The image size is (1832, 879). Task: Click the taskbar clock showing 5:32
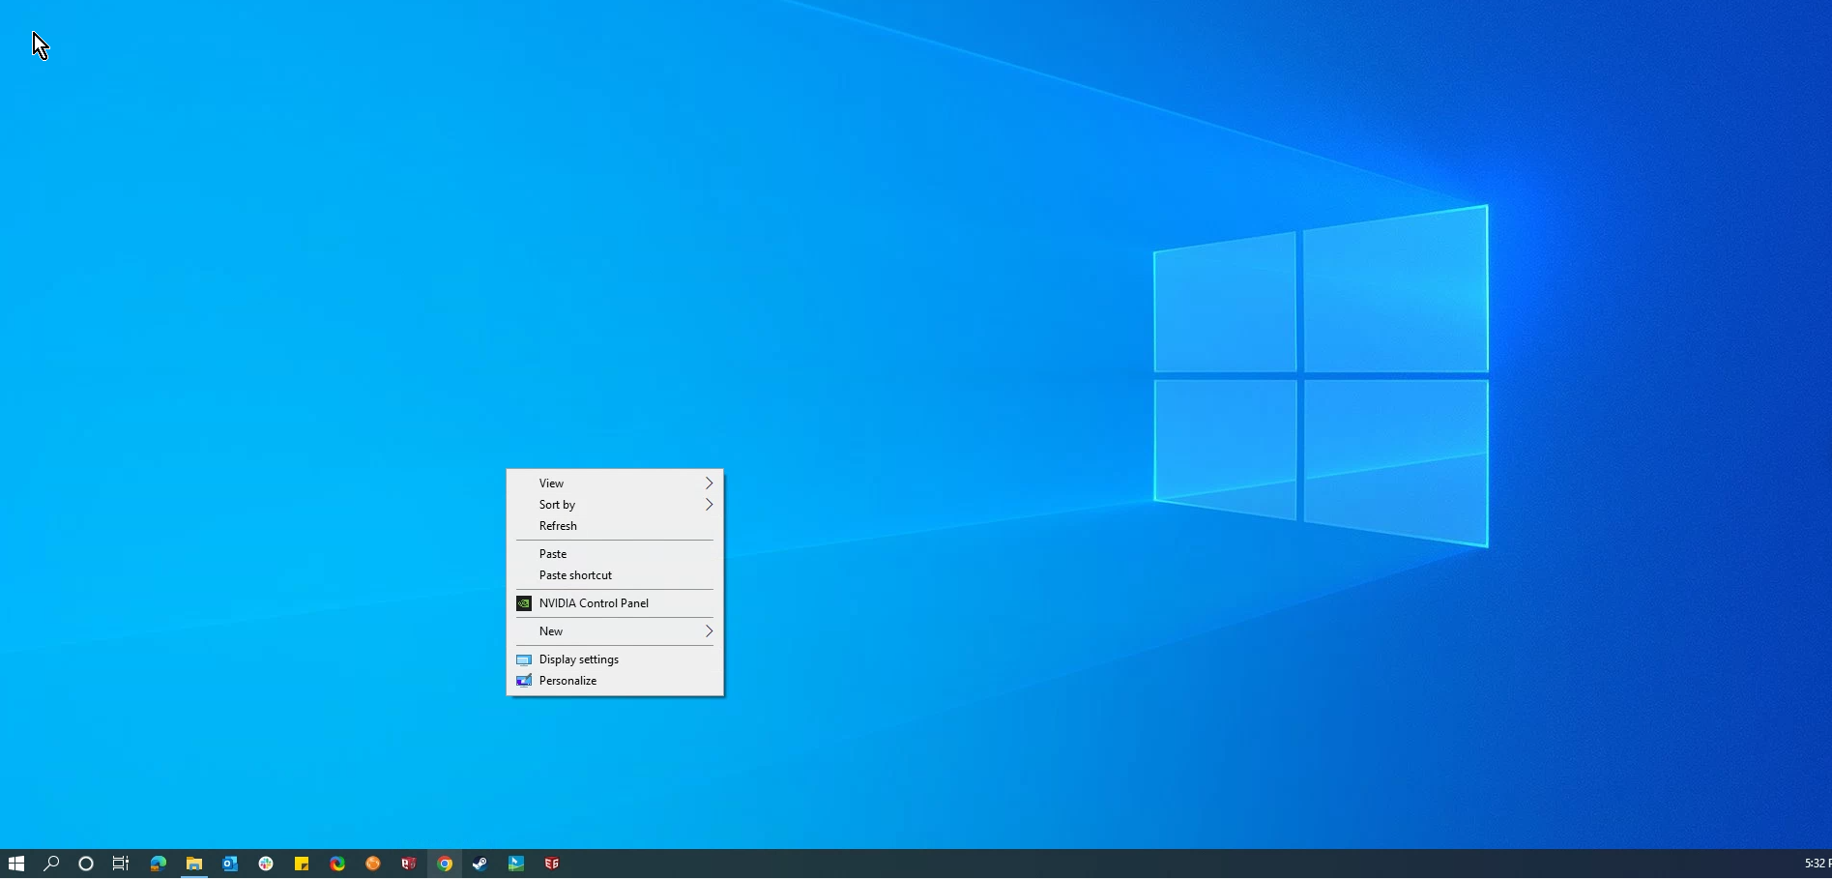1817,864
